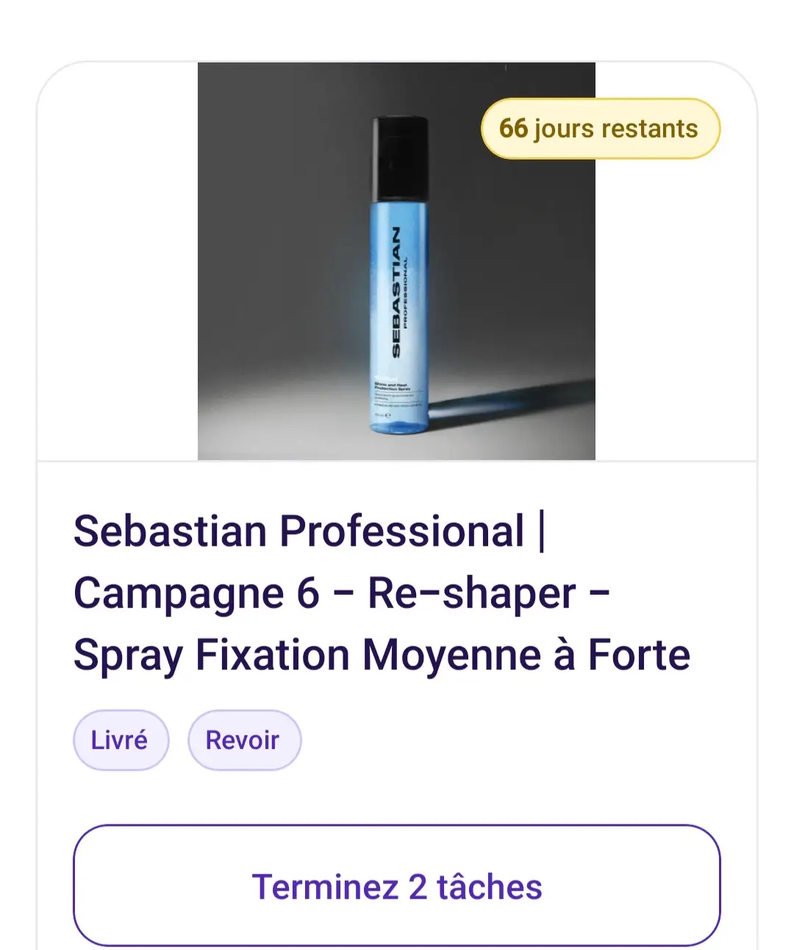Click the 'Spray Fixation Moyenne à Forte' text

(381, 654)
